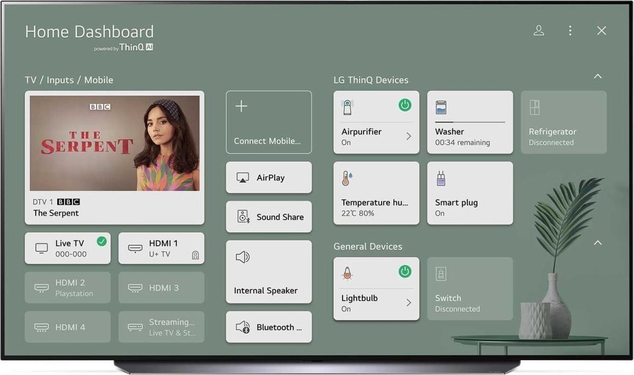Click the Live TV monitor icon
This screenshot has width=634, height=375.
click(x=41, y=248)
